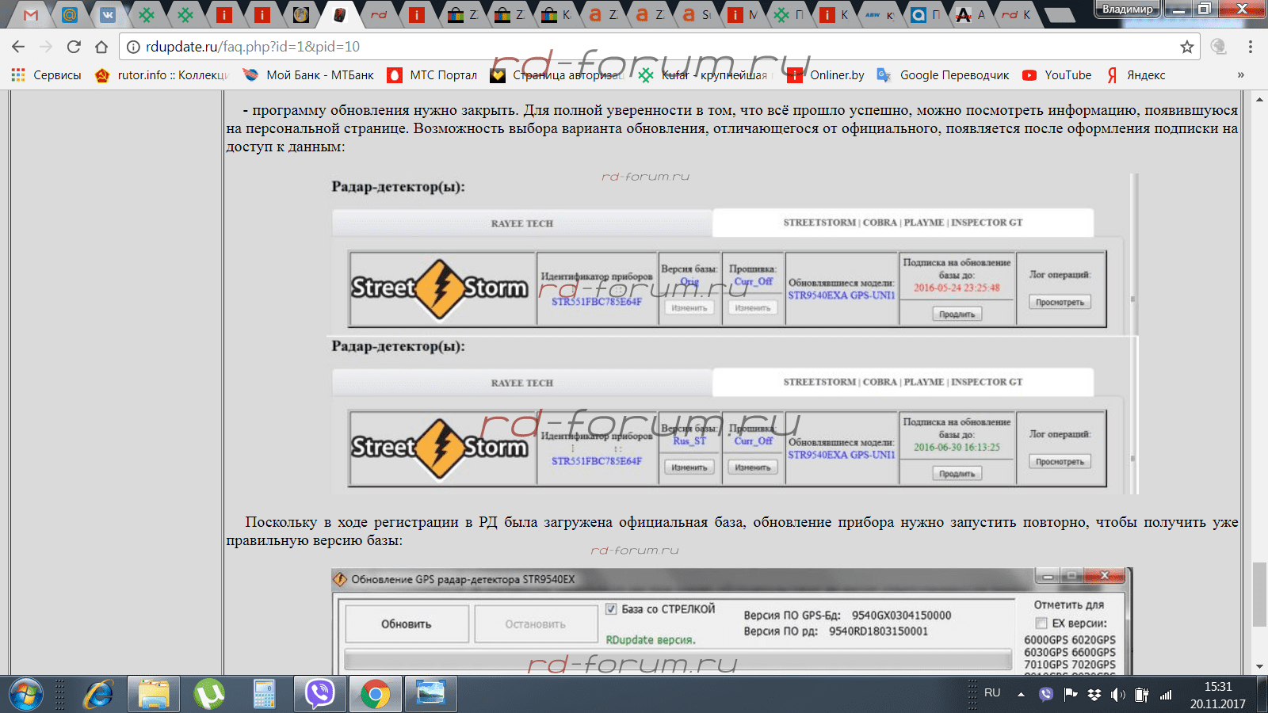Screen dimensions: 1268x713
Task: Click the Dropbox tray icon
Action: 1094,695
